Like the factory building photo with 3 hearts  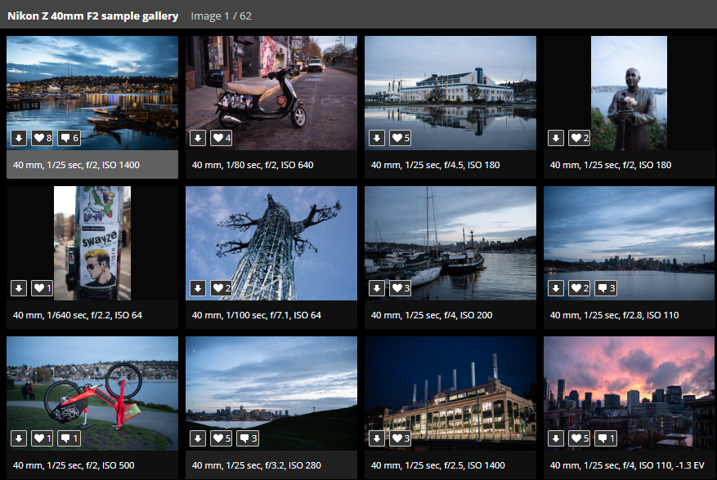[400, 438]
